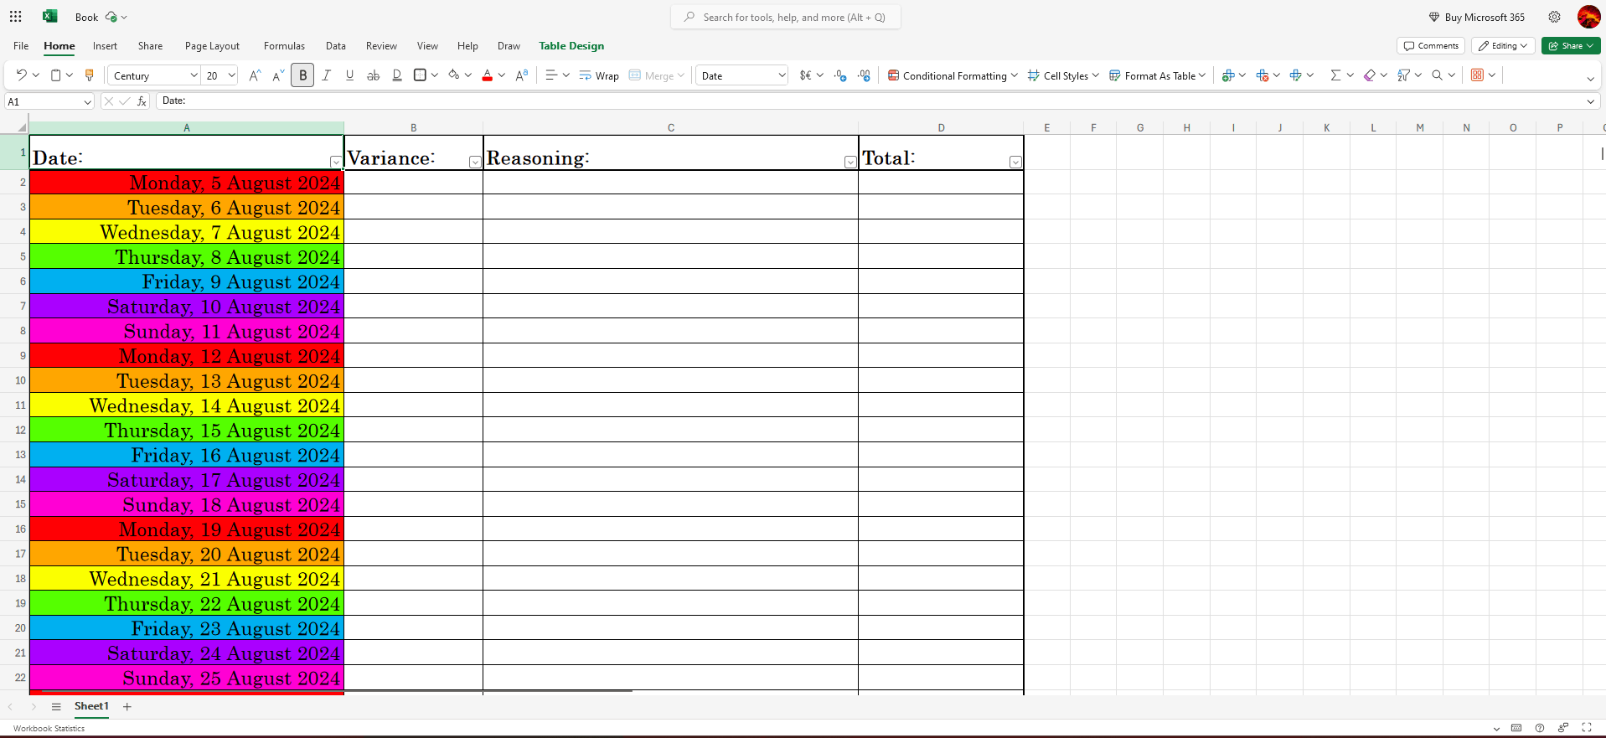Click the user account avatar
Viewport: 1606px width, 738px height.
tap(1588, 17)
